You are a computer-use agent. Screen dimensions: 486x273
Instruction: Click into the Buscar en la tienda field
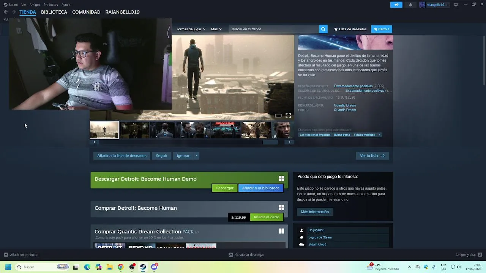[x=274, y=29]
